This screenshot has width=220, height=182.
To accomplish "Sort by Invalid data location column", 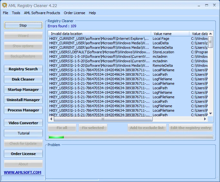I will coord(100,34).
